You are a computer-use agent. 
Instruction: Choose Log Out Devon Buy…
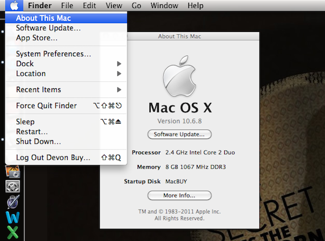66,158
